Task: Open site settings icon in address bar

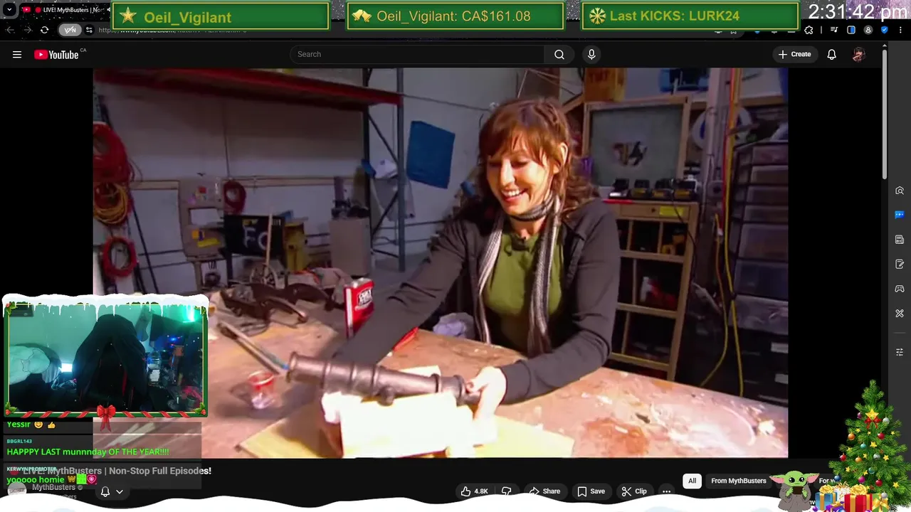Action: [x=89, y=30]
